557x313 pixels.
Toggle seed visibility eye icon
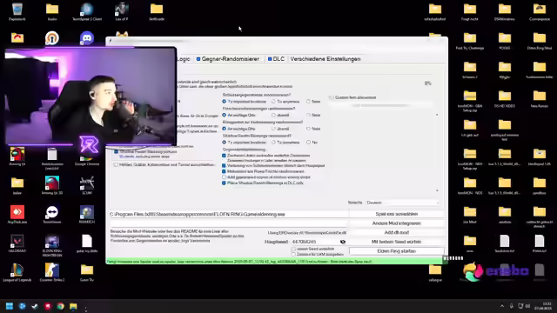coord(343,242)
